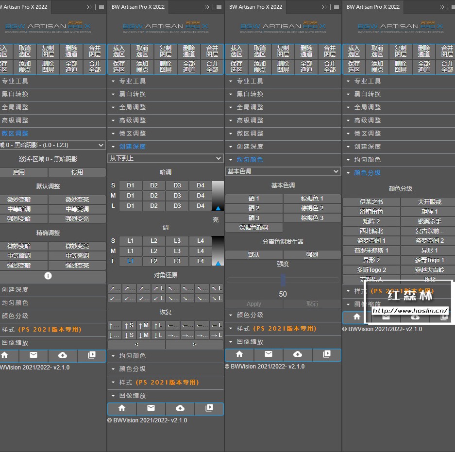Click the > next arrow under 恢复

(194, 344)
